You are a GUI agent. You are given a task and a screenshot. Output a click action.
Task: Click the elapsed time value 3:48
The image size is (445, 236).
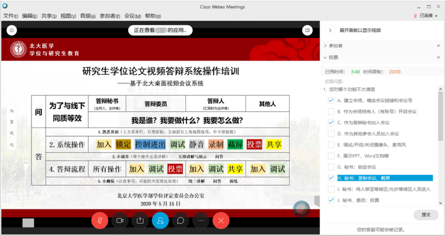coord(355,72)
